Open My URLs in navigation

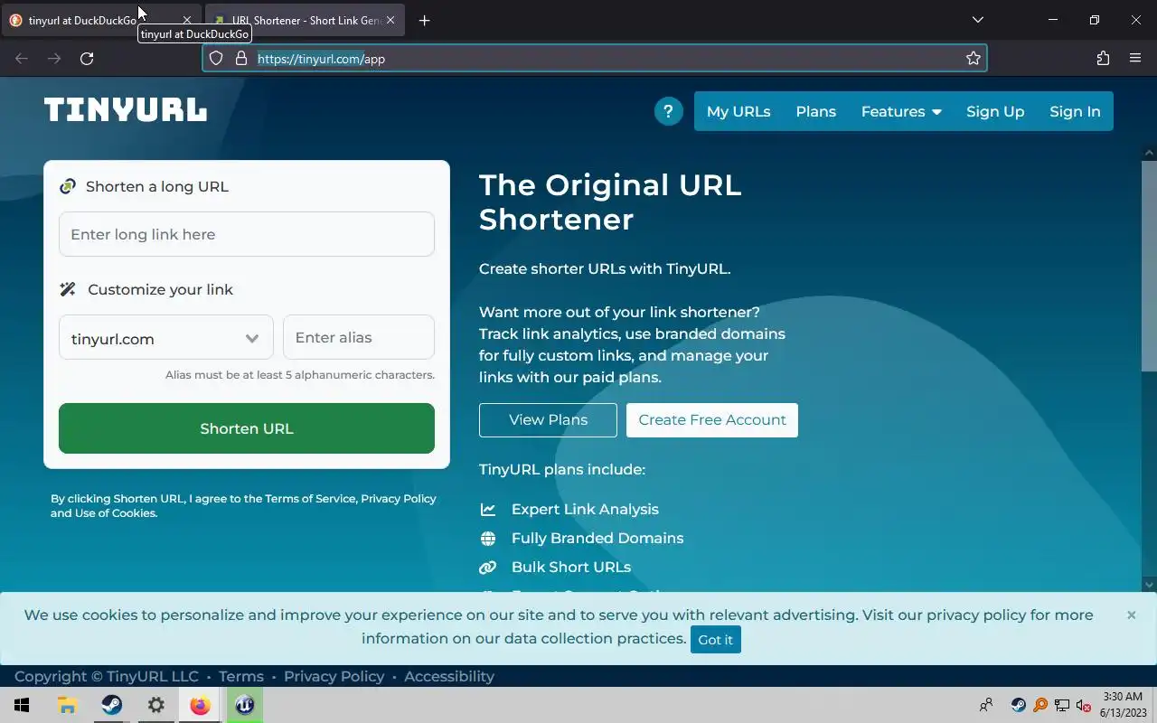(738, 111)
